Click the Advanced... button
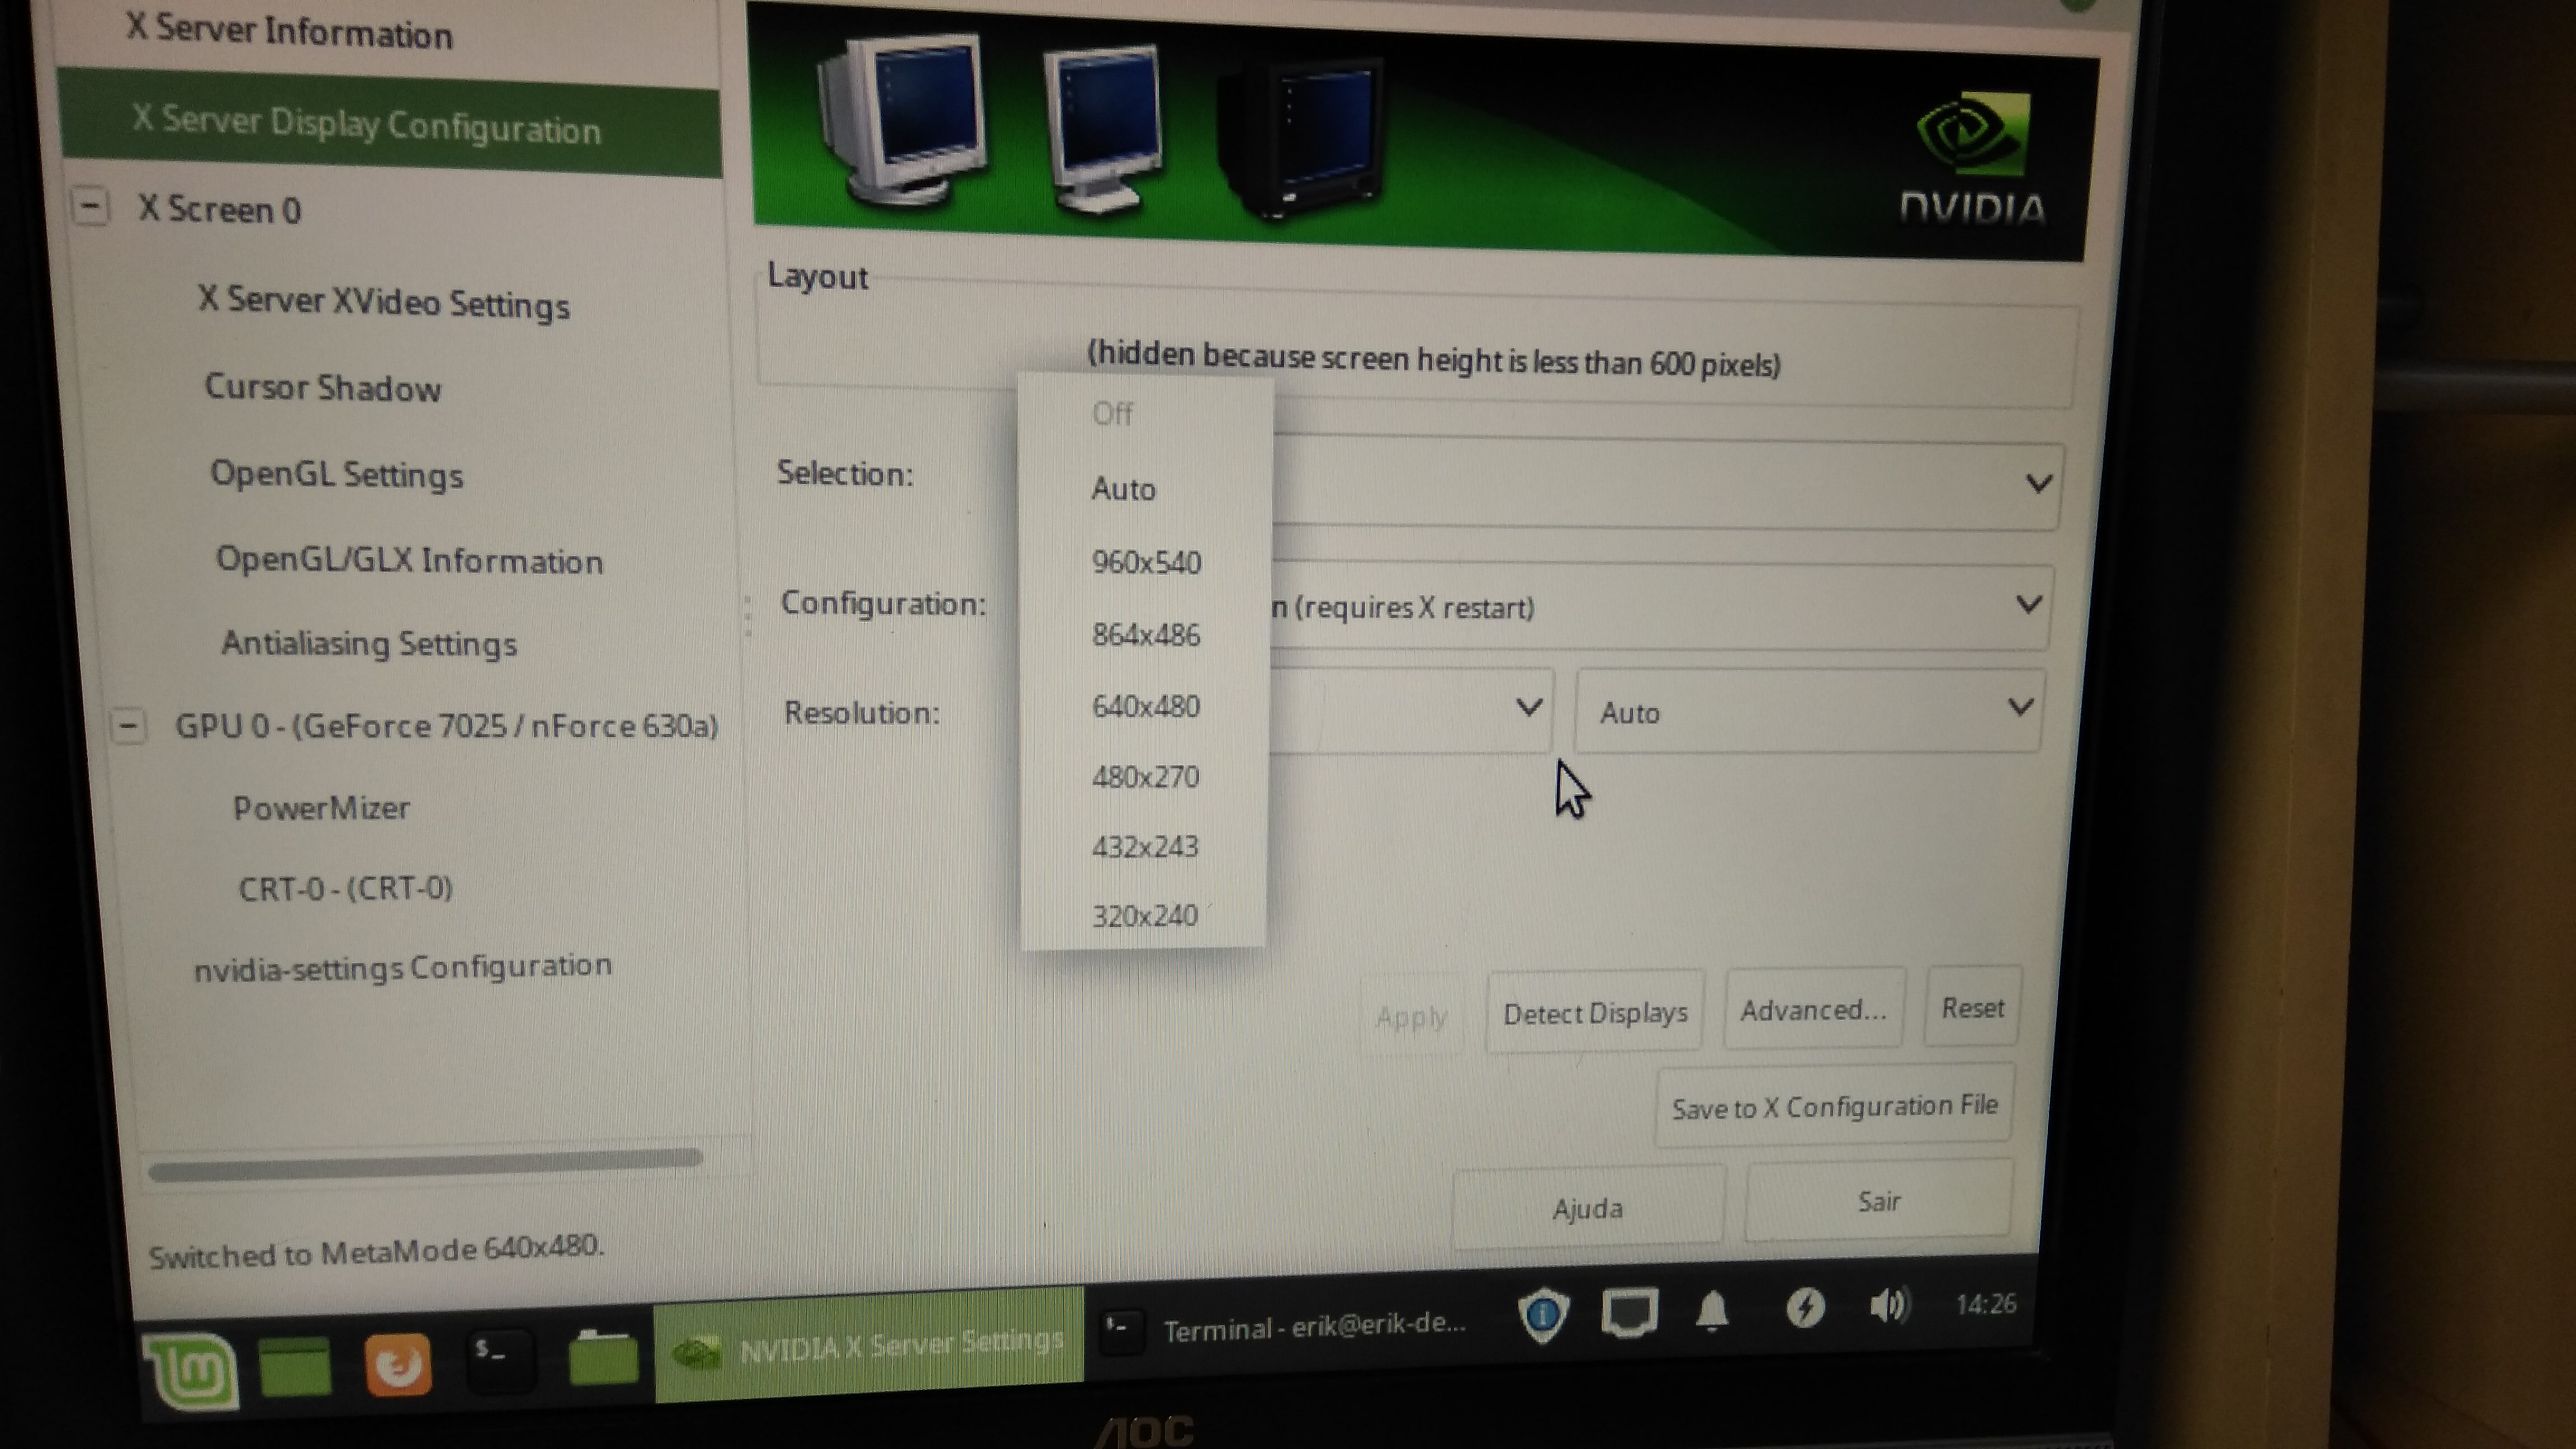This screenshot has height=1449, width=2576. (1813, 1010)
